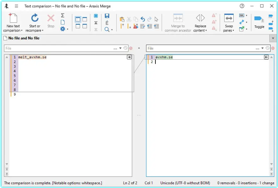Viewport: 278px width, 188px height.
Task: Click the increase indent icon
Action: pyautogui.click(x=156, y=26)
